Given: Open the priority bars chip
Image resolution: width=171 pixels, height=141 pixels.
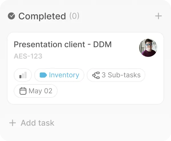Looking at the screenshot, I should pos(23,75).
